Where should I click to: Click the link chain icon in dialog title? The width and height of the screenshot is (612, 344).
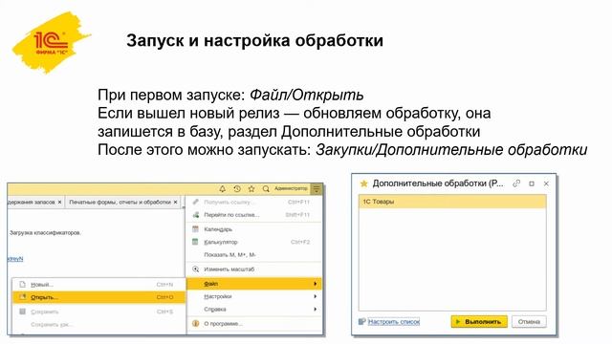516,183
